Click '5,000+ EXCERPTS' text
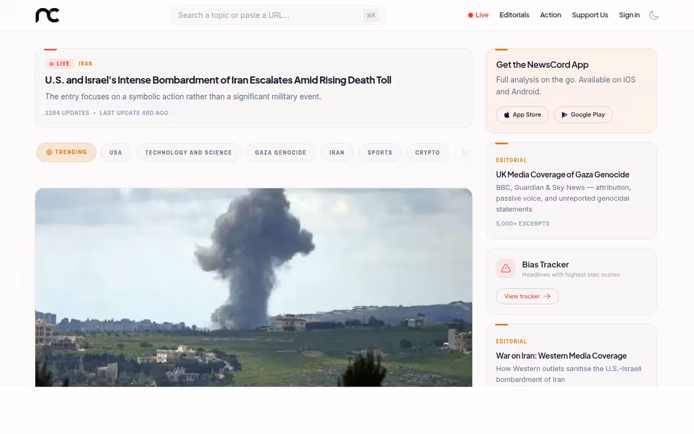The image size is (694, 434). point(523,223)
